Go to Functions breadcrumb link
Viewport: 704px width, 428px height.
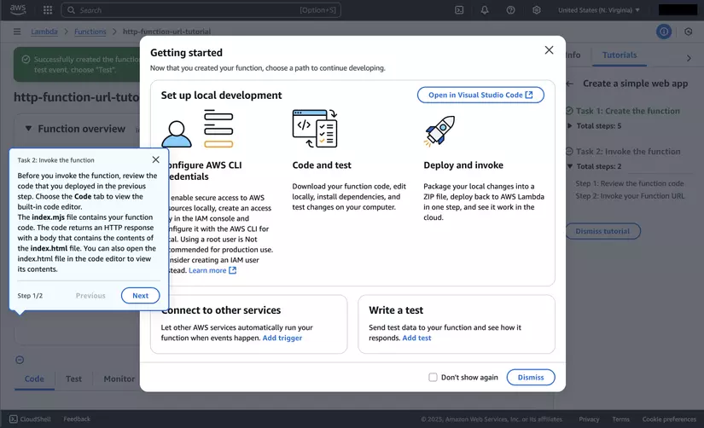coord(90,32)
